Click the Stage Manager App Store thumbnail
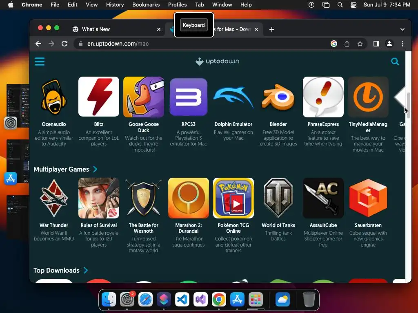Screen dimensions: 418x313 [18, 161]
